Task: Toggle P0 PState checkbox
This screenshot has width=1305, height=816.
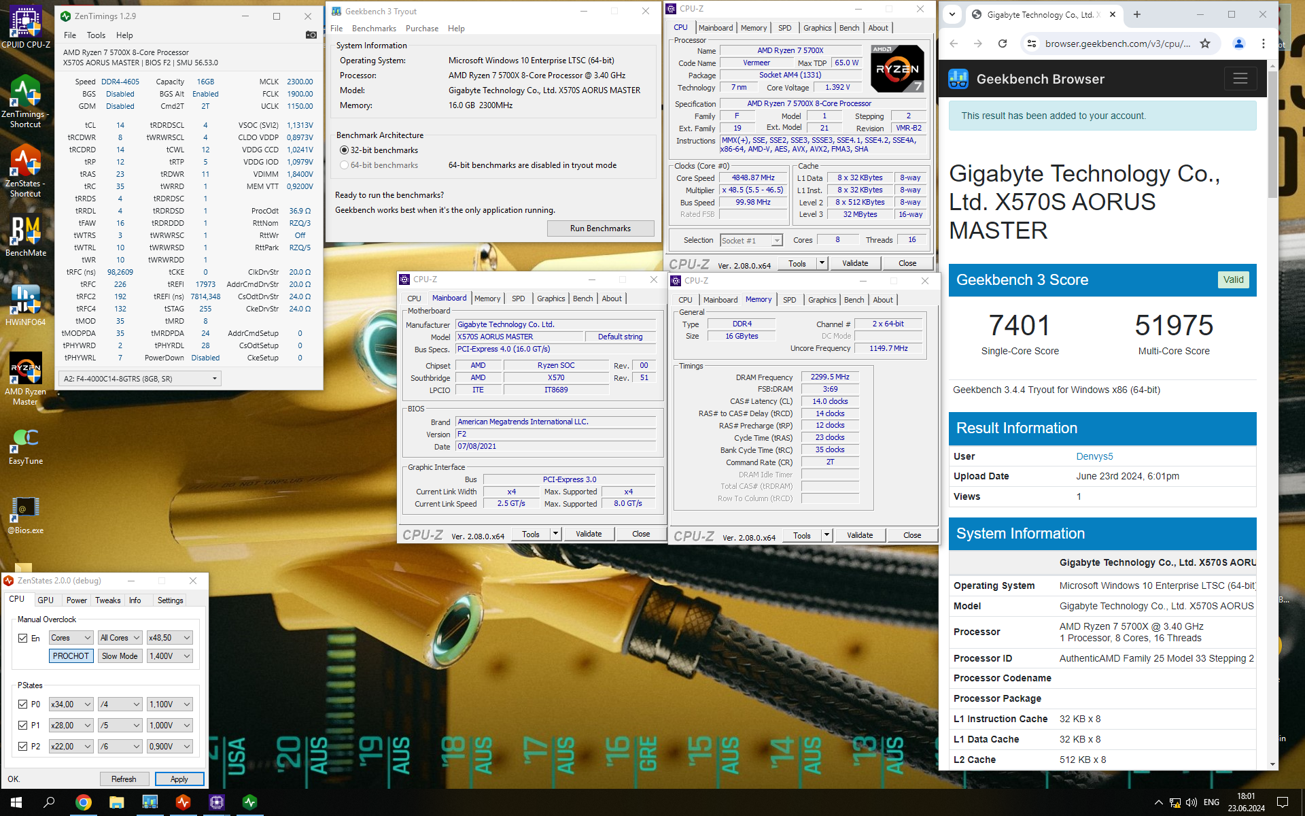Action: 23,704
